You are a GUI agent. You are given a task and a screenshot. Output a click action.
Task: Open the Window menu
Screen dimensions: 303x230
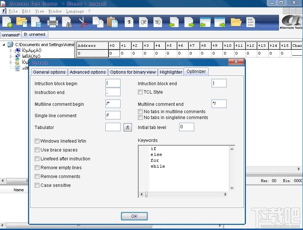click(55, 11)
